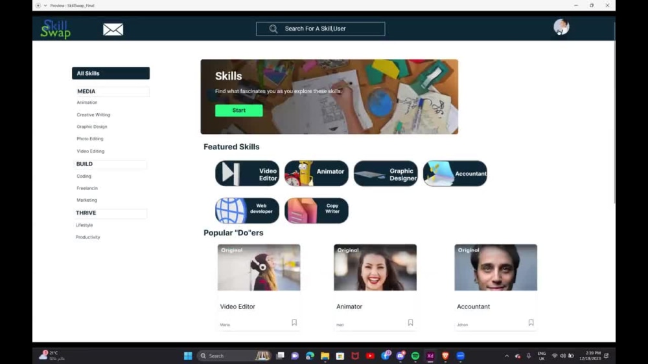Viewport: 648px width, 364px height.
Task: Open the clock showing 2:39 PM
Action: pos(590,356)
